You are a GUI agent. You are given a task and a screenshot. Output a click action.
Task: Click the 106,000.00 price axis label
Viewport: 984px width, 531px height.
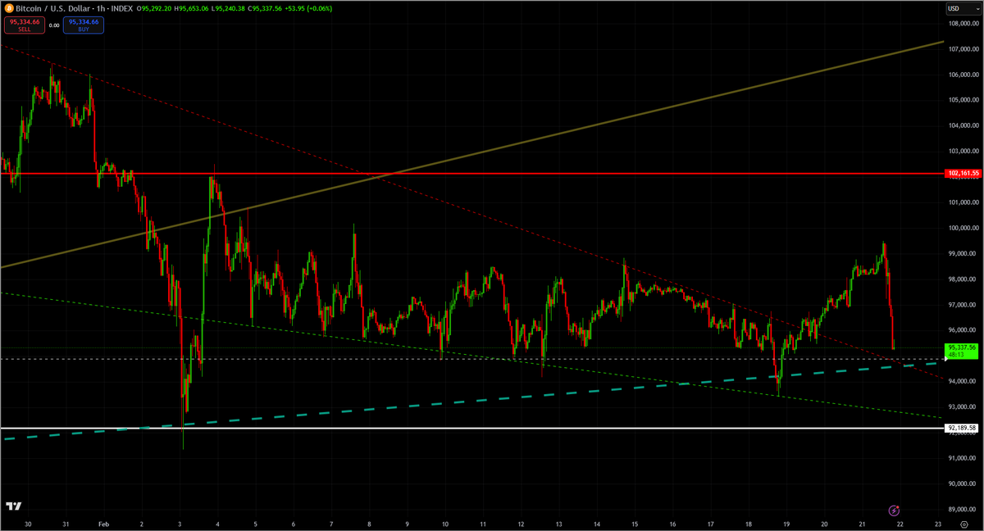click(963, 75)
